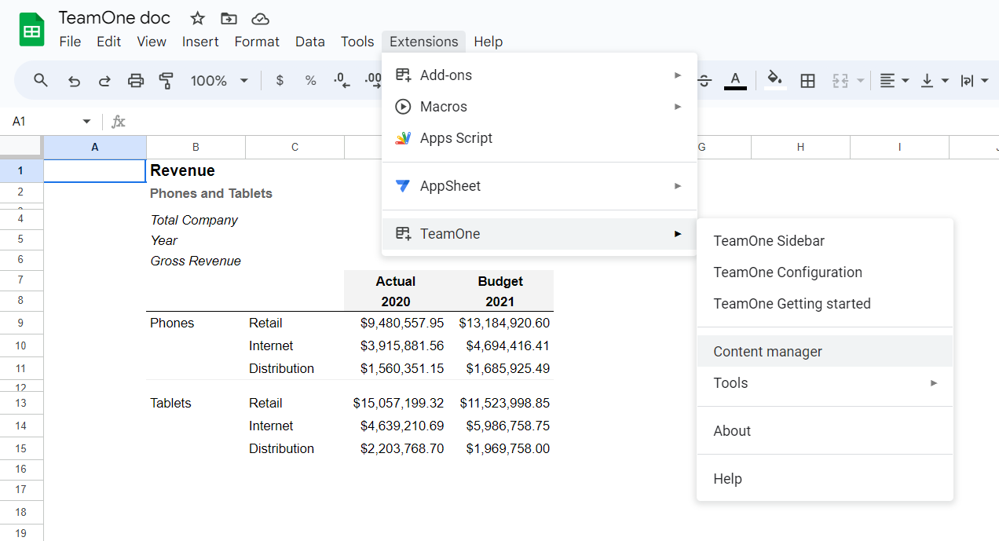Select the TeamOne entry in Extensions
999x541 pixels.
540,234
